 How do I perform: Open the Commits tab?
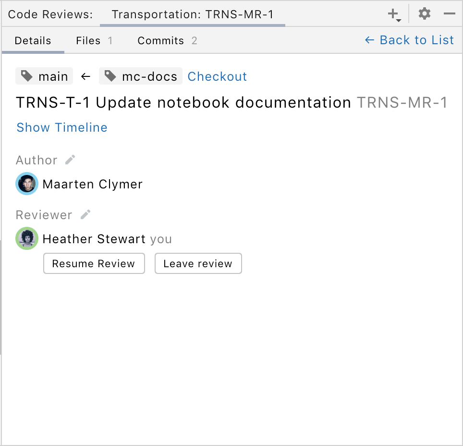coord(167,40)
